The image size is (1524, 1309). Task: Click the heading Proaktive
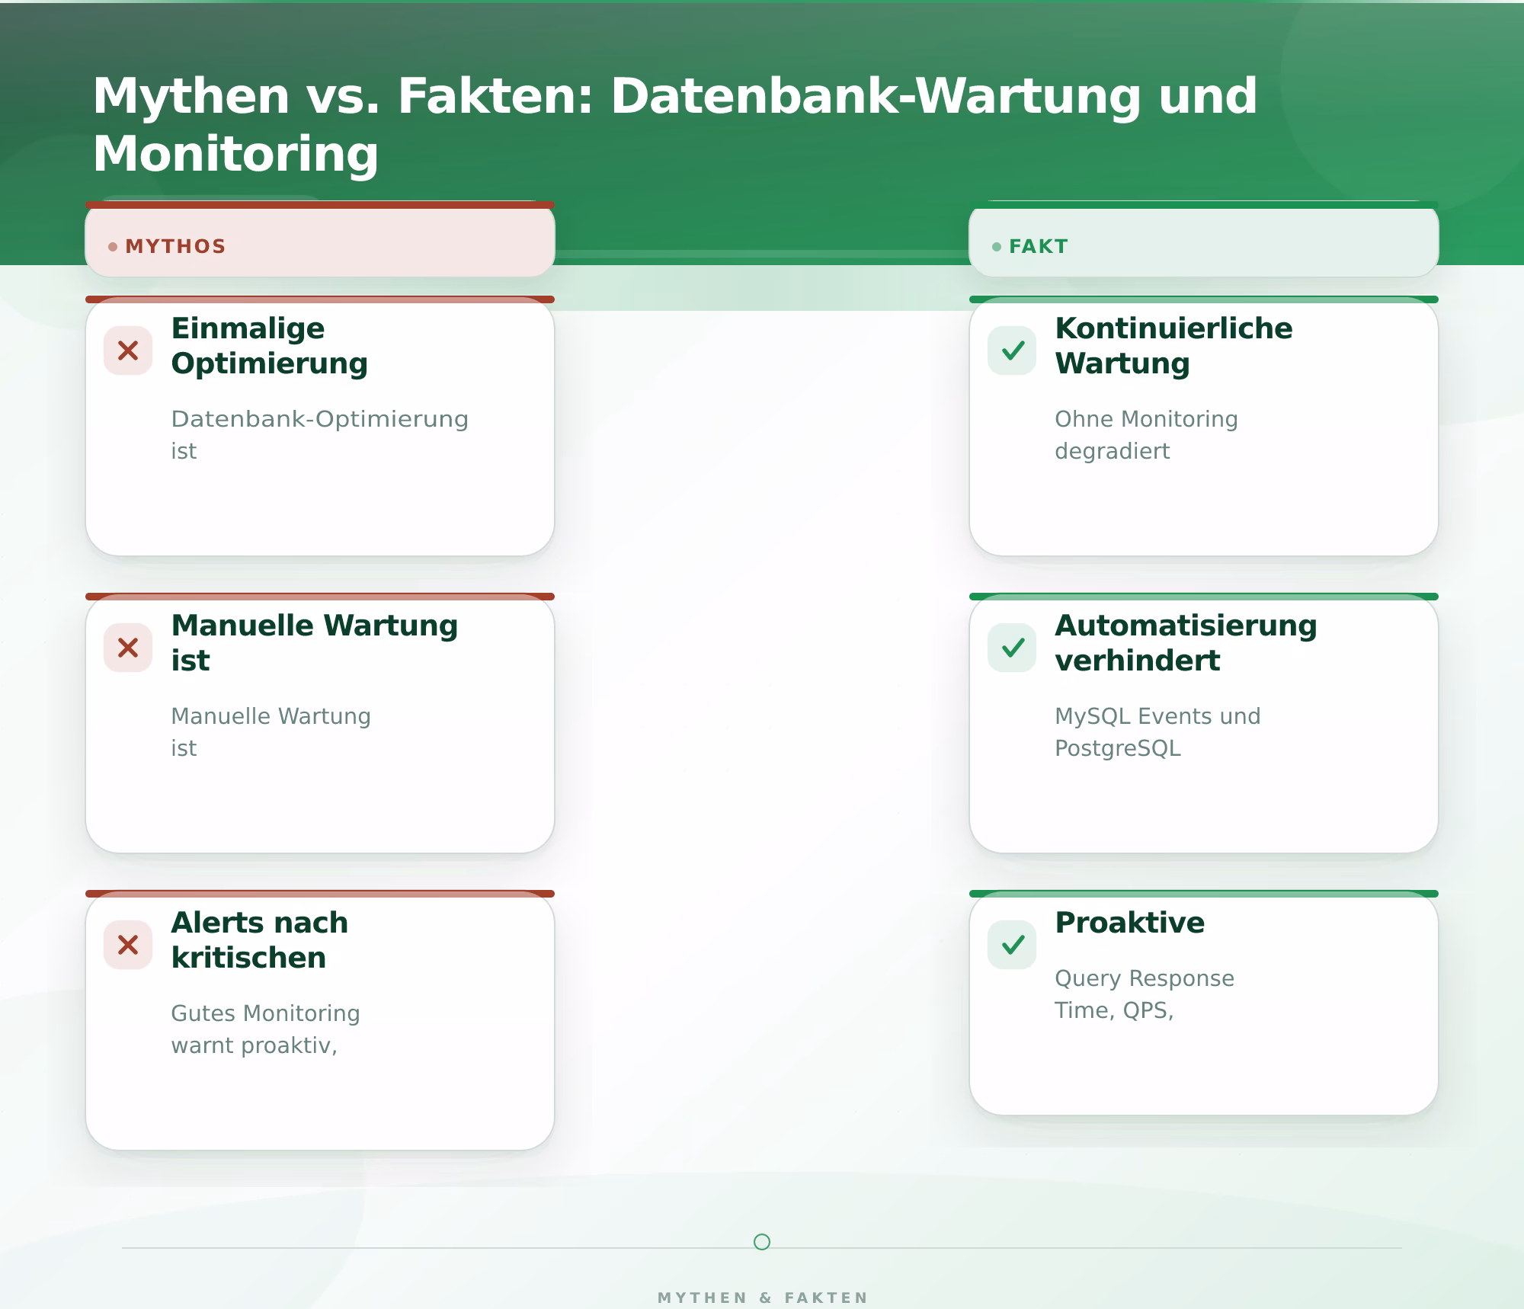pyautogui.click(x=1130, y=923)
